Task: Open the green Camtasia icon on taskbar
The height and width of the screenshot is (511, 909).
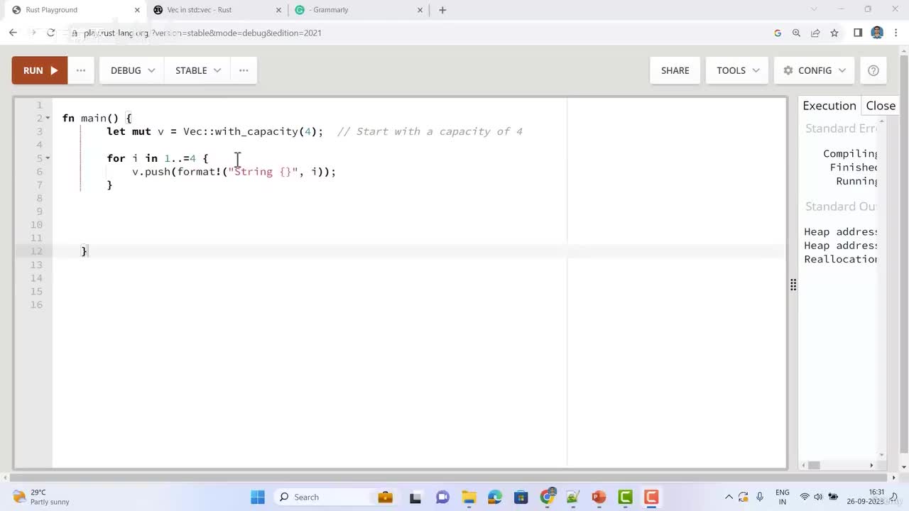Action: (x=625, y=497)
